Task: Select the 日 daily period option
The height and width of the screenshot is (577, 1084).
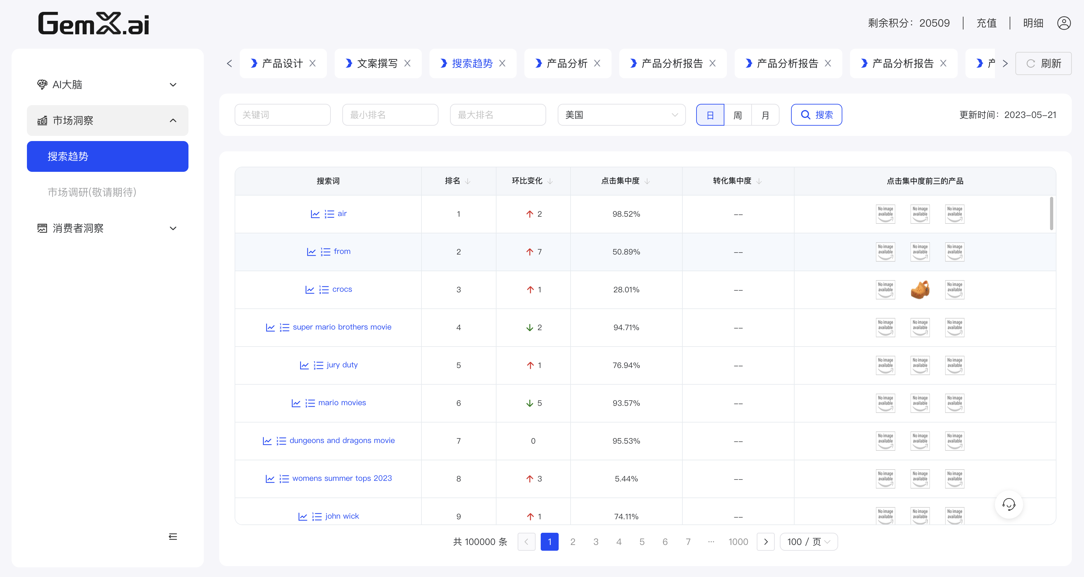Action: coord(710,115)
